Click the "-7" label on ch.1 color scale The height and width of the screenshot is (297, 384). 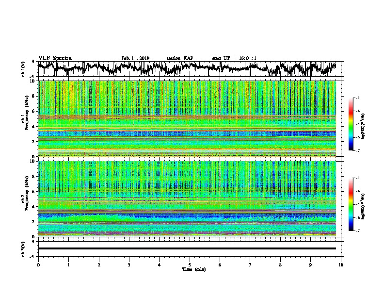point(357,150)
